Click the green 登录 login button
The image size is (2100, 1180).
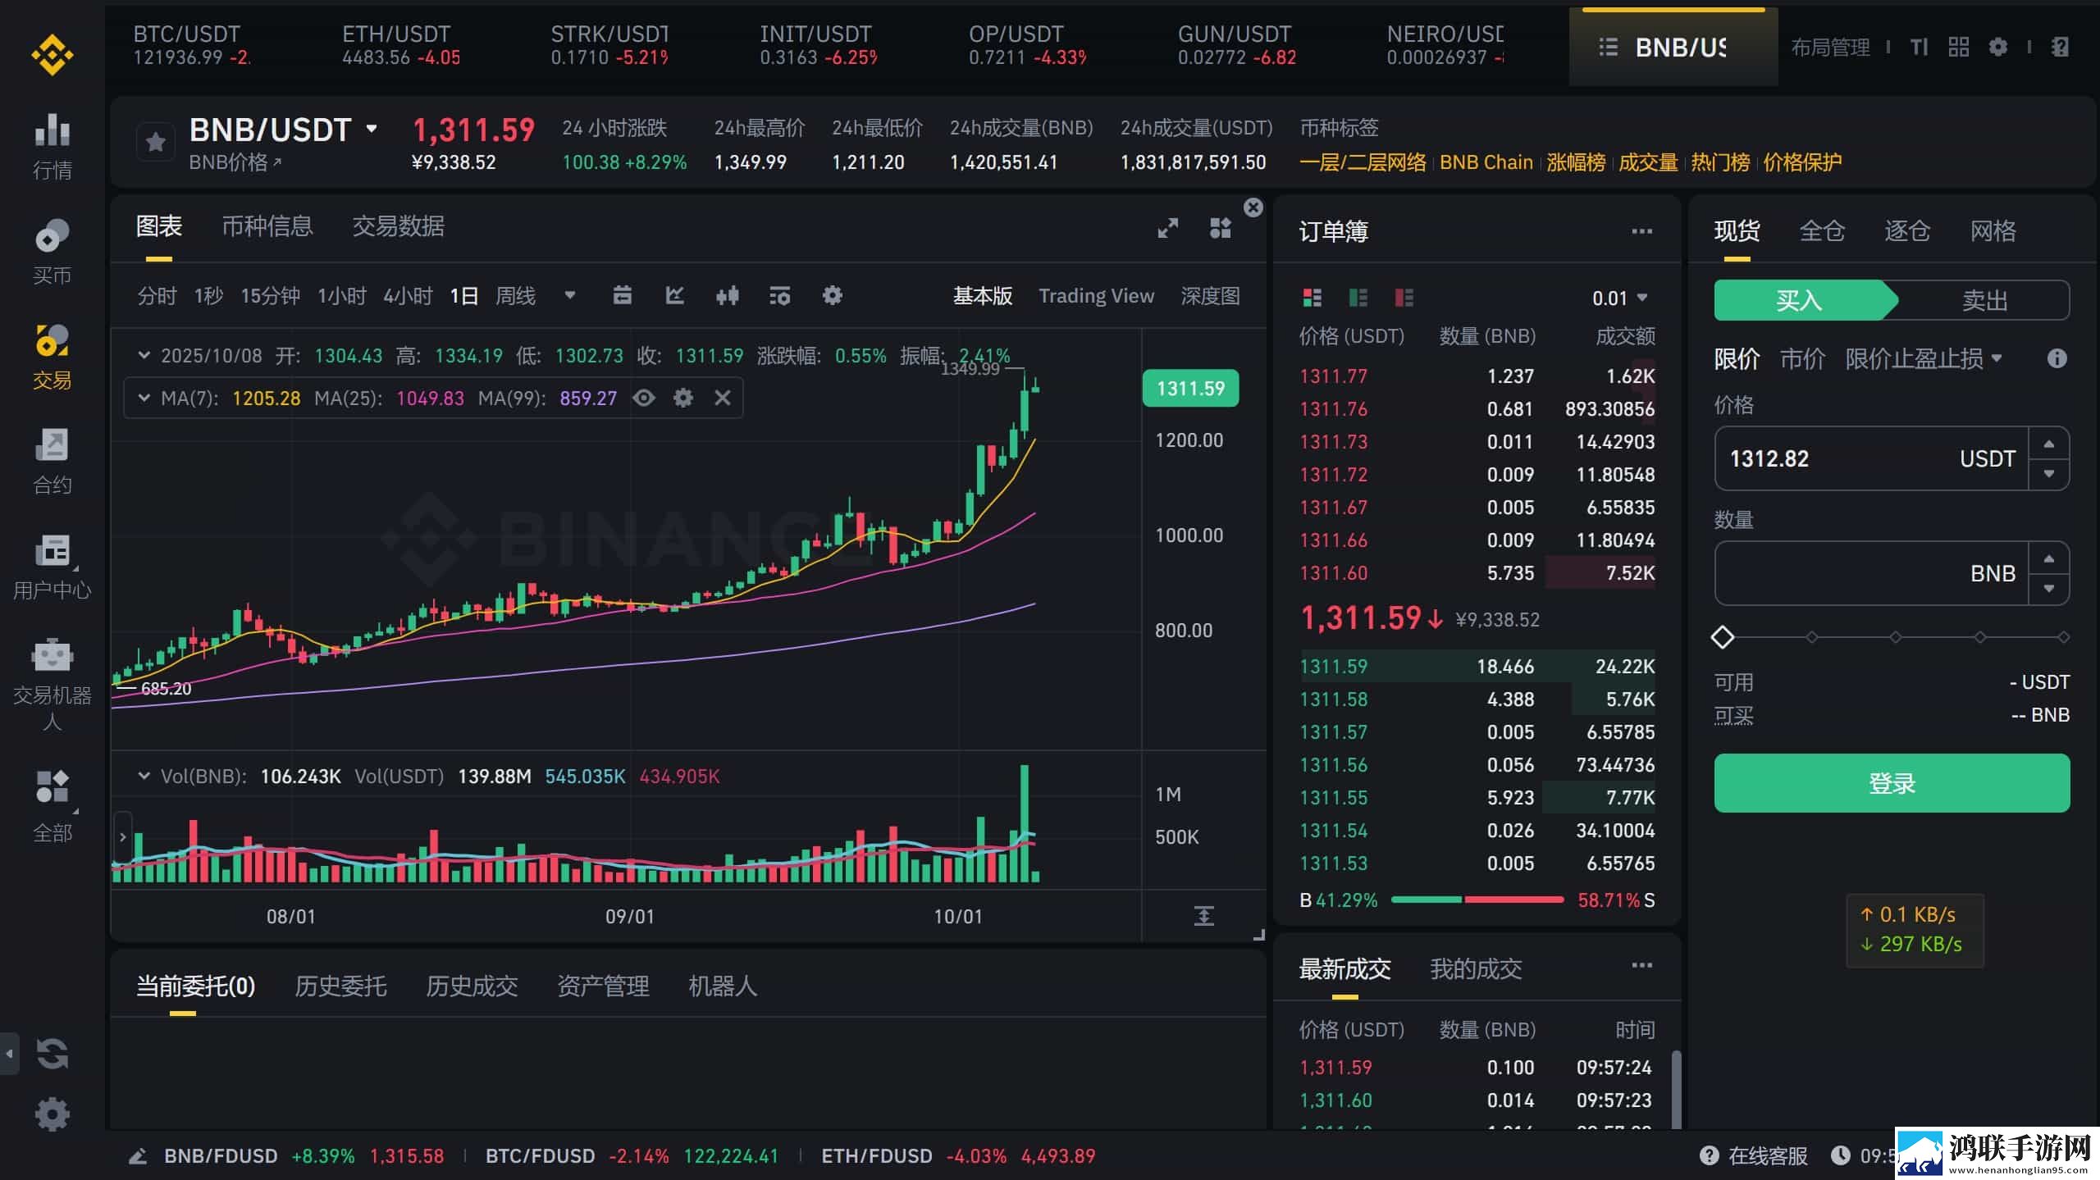tap(1892, 783)
